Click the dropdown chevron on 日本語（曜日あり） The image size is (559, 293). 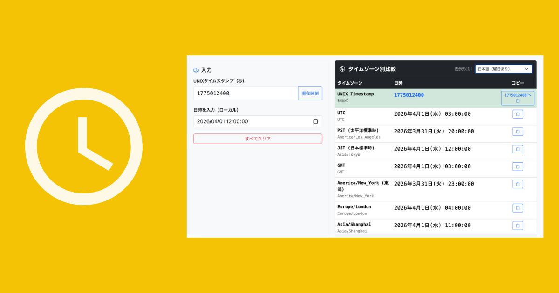526,69
